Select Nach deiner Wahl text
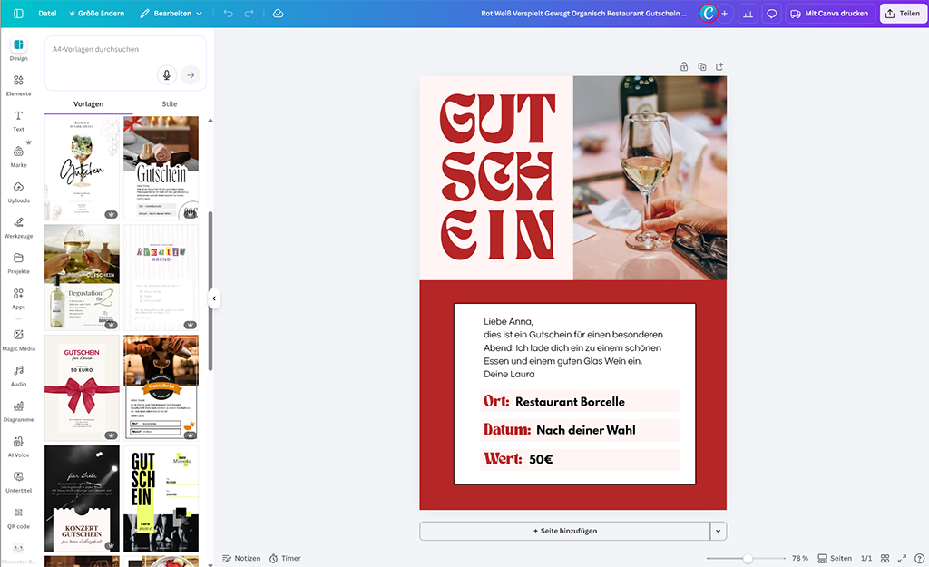This screenshot has width=929, height=567. pyautogui.click(x=585, y=430)
